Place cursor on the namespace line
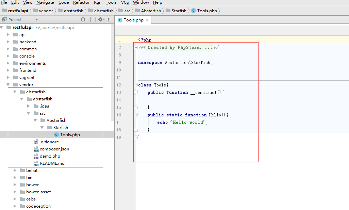The width and height of the screenshot is (349, 210). [175, 63]
